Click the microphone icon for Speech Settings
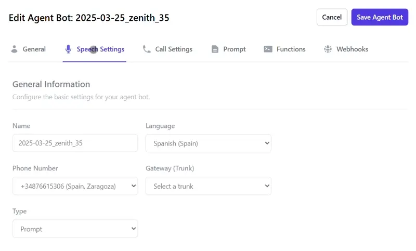Image resolution: width=416 pixels, height=251 pixels. [x=68, y=49]
